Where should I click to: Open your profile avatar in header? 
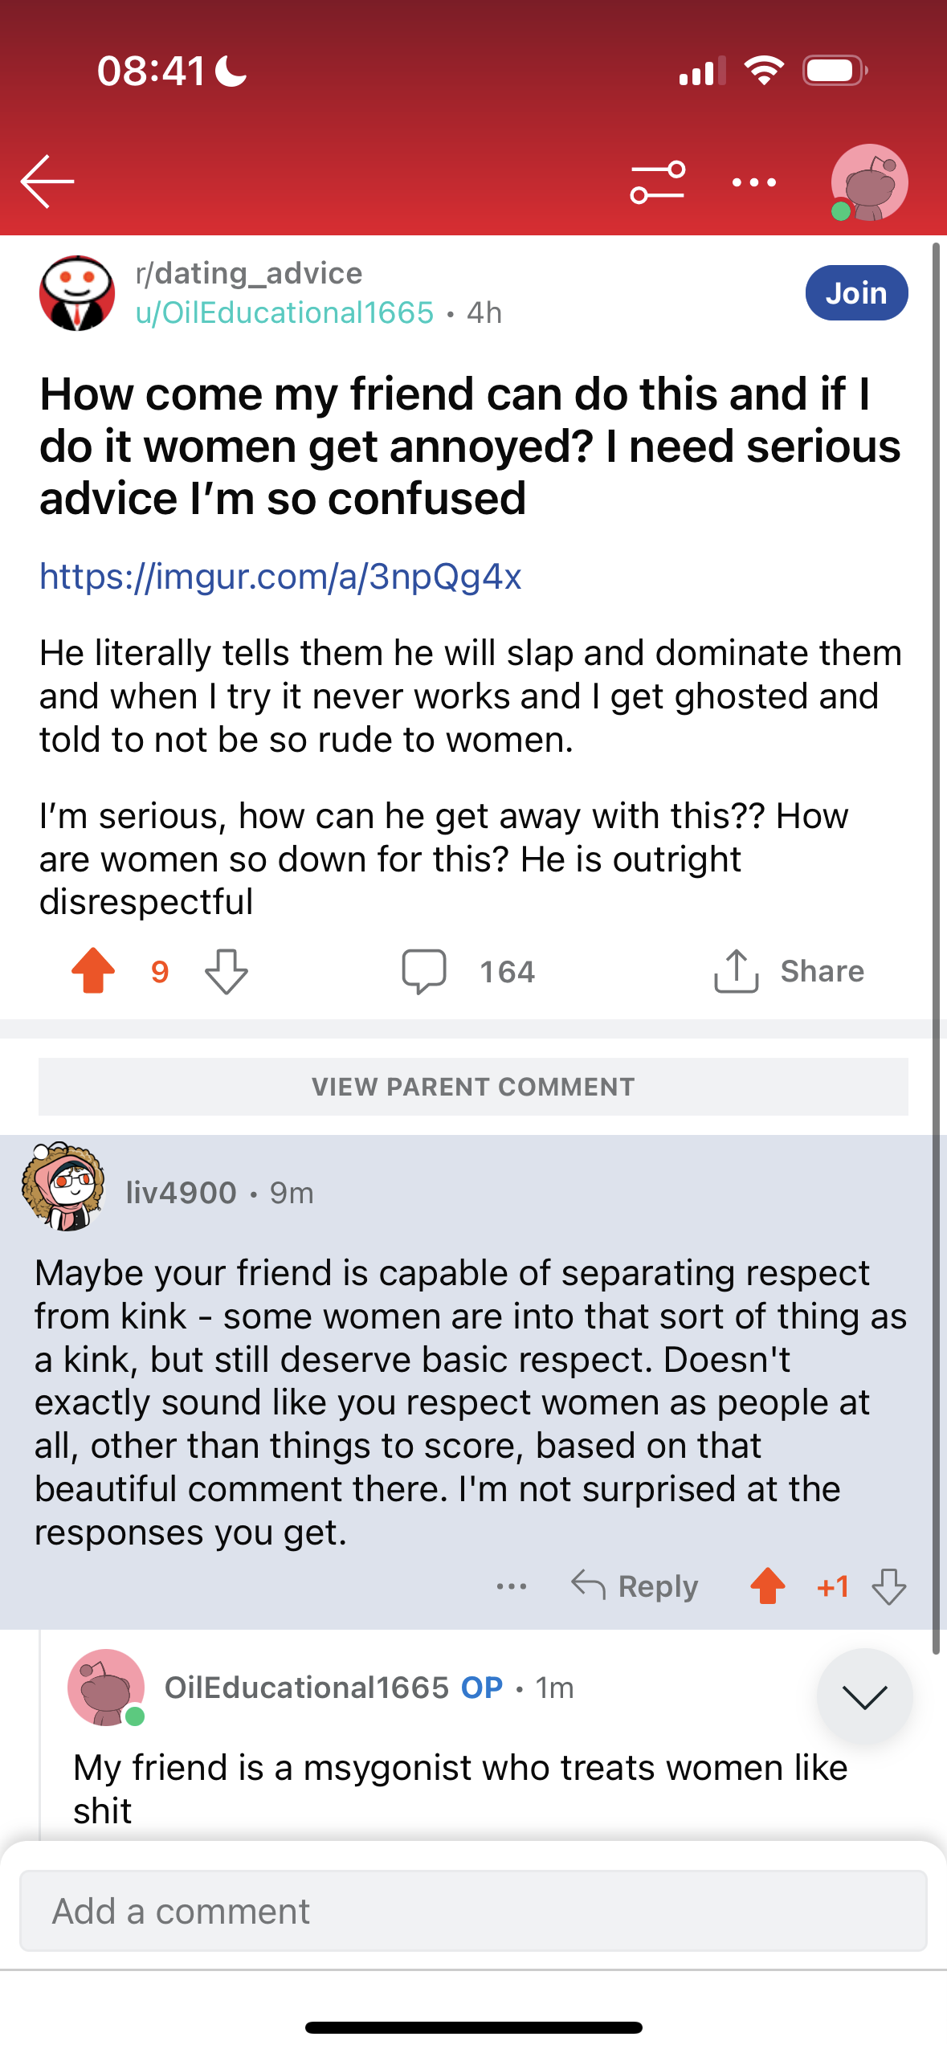point(869,182)
